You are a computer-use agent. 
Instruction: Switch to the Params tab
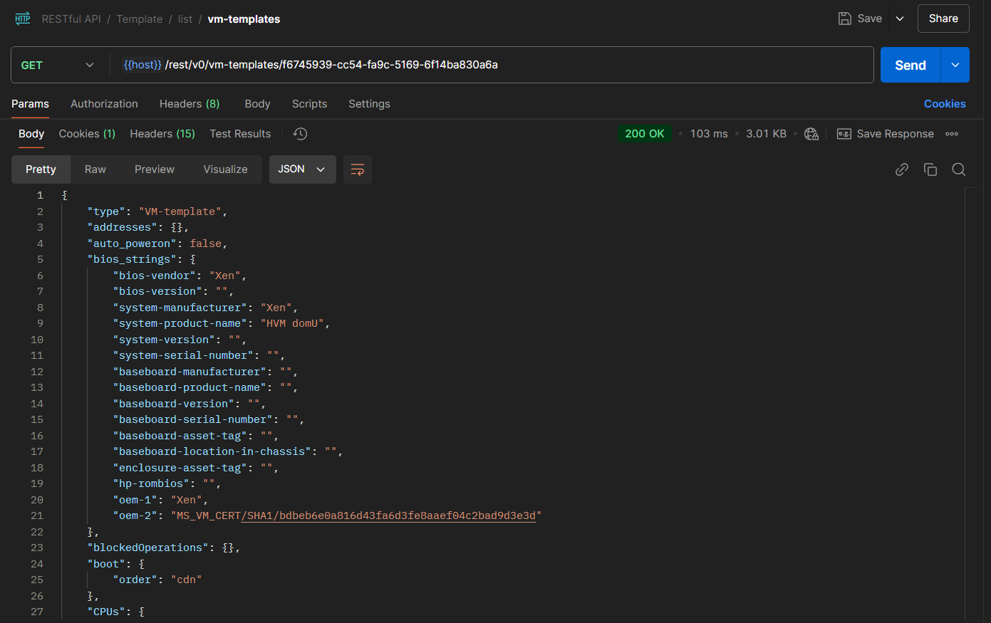pyautogui.click(x=30, y=104)
